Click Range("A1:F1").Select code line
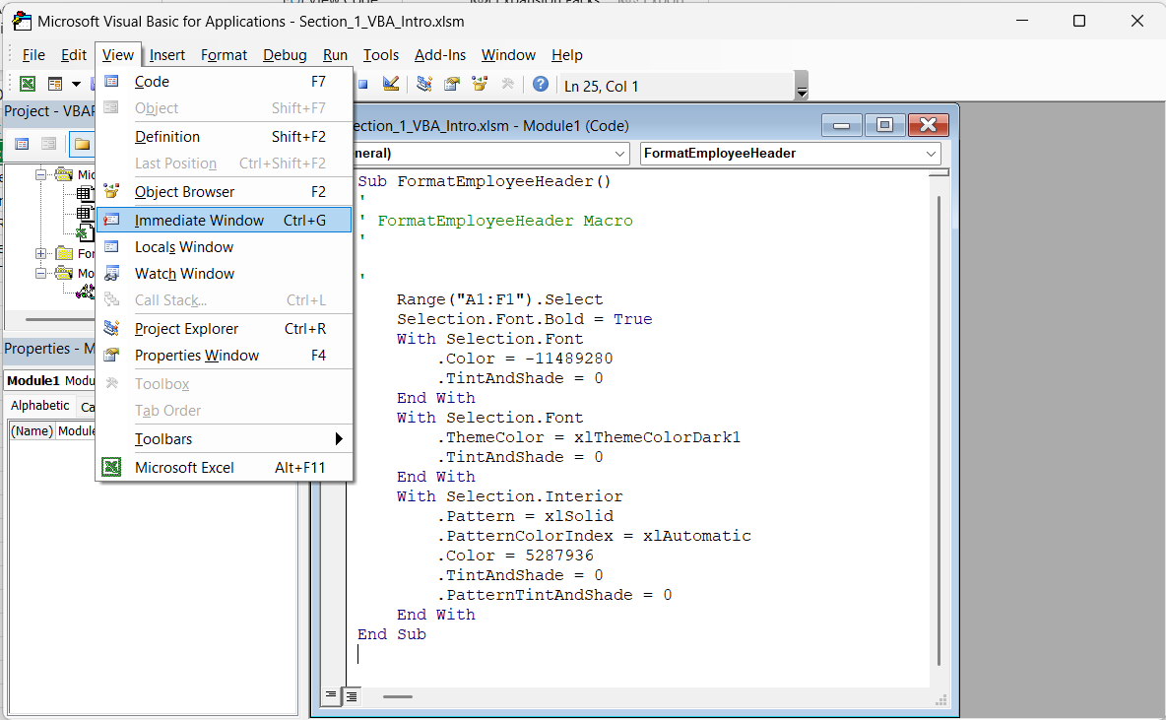Screen dimensions: 1166x720 (x=499, y=299)
